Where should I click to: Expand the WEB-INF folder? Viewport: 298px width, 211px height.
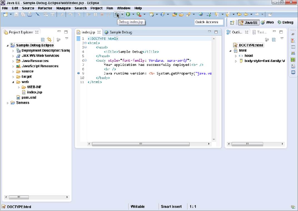coord(19,87)
